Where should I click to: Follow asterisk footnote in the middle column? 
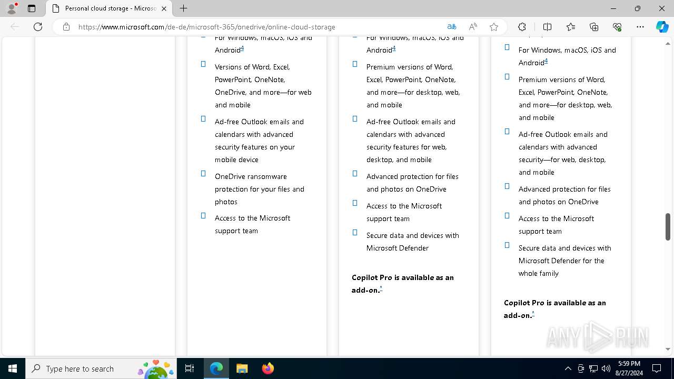381,288
